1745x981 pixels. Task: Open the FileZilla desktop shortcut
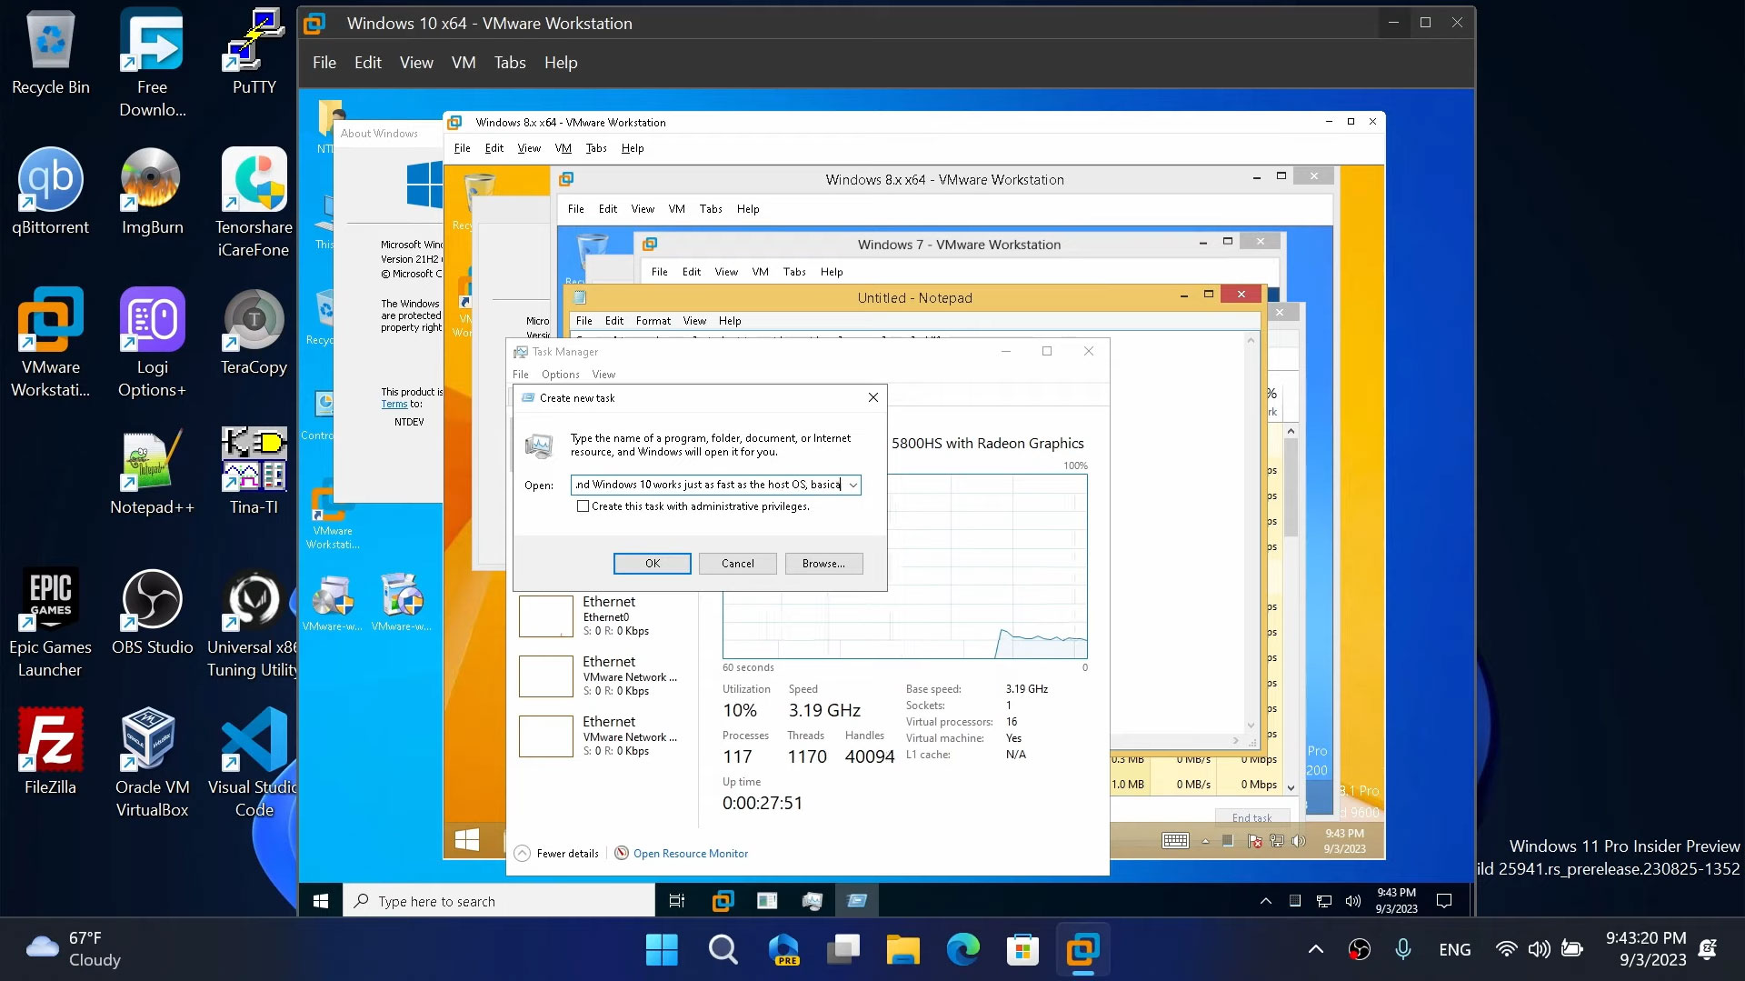(x=50, y=741)
